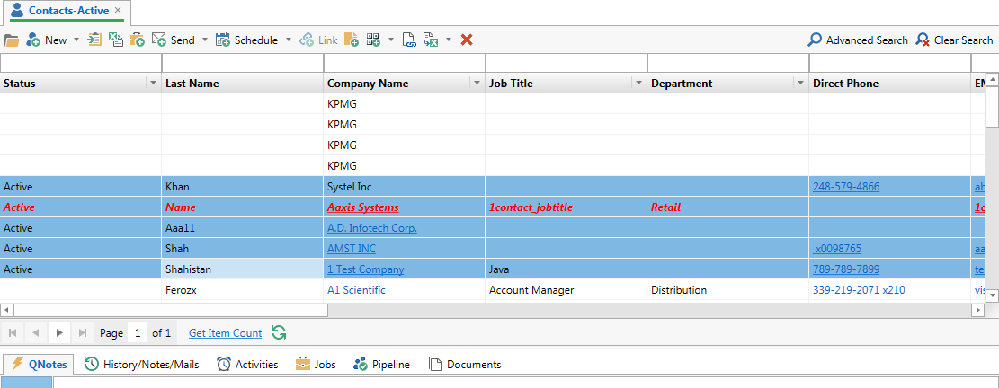This screenshot has height=388, width=999.
Task: Open the A1 Scientific company link
Action: click(356, 290)
